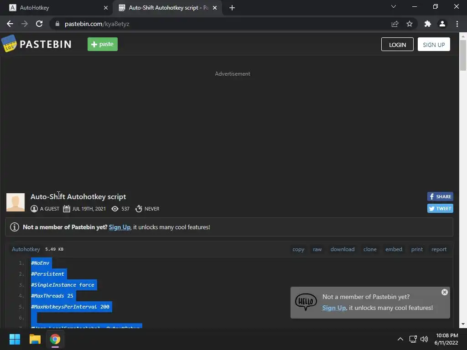Open the raw paste view
This screenshot has width=467, height=350.
click(x=317, y=249)
